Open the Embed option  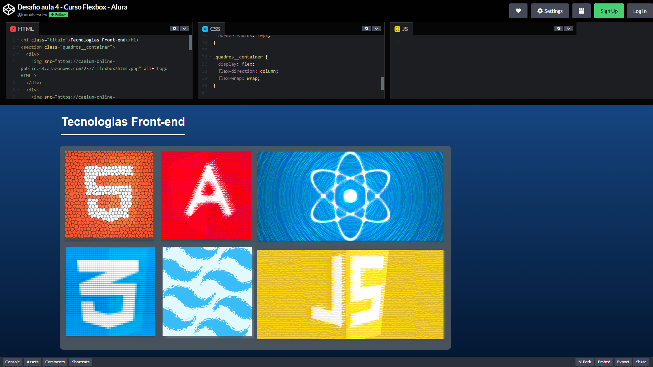[604, 362]
